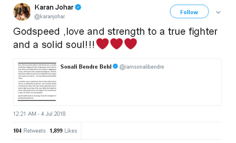Open the @karanjohar handle link
The width and height of the screenshot is (236, 143).
pos(50,16)
